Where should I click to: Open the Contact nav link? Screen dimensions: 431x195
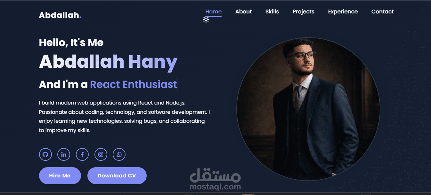click(382, 12)
